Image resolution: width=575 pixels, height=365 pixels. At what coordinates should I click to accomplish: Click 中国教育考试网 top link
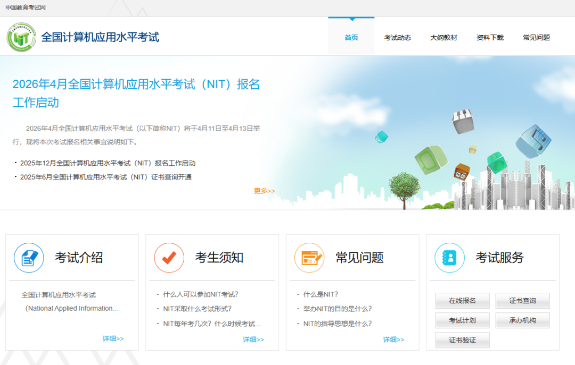26,7
